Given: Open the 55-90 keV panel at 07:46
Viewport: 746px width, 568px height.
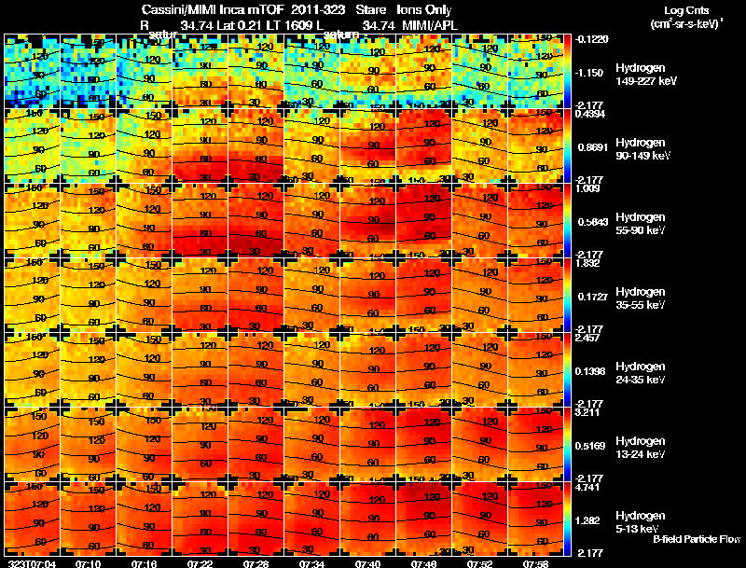Looking at the screenshot, I should [x=424, y=221].
